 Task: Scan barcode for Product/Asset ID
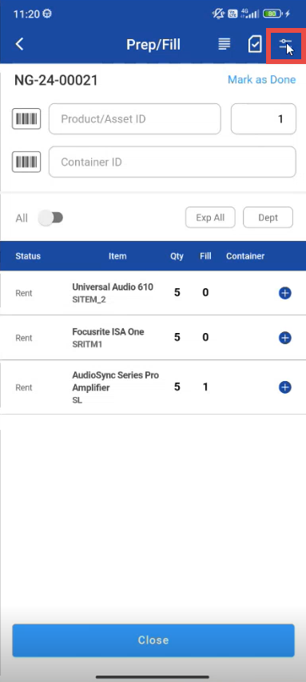tap(26, 118)
